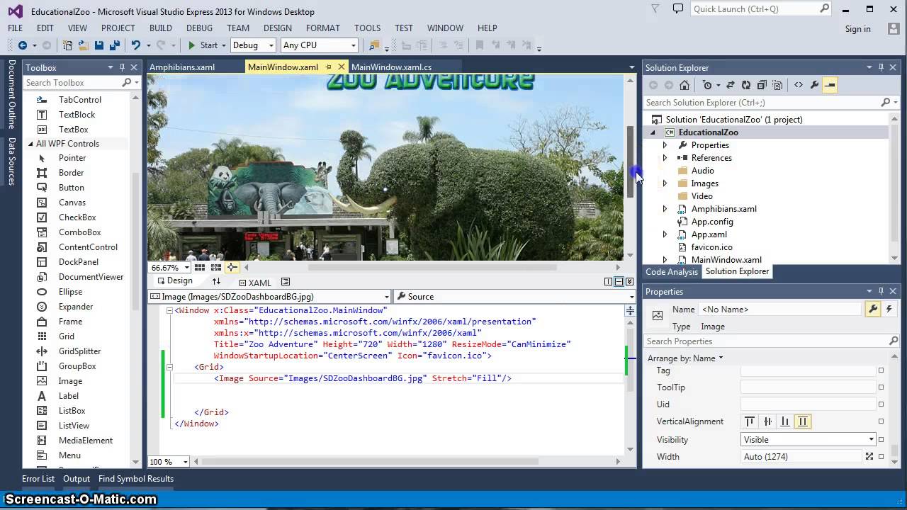Screen dimensions: 907x510
Task: Open the Debug configuration dropdown
Action: (252, 45)
